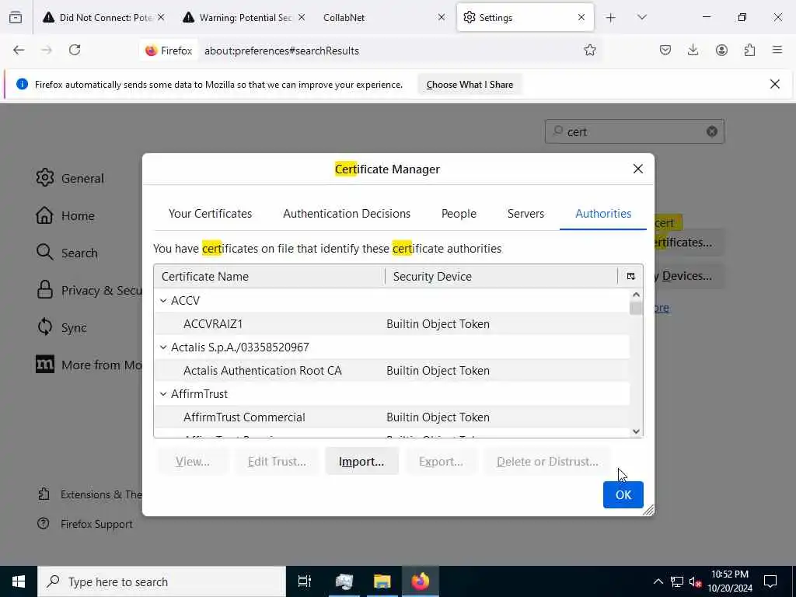Screen dimensions: 796x597
Task: Close the 'Did Not Connect' tab
Action: coord(161,18)
